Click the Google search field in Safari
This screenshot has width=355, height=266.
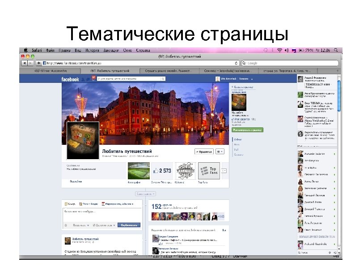tap(290, 63)
